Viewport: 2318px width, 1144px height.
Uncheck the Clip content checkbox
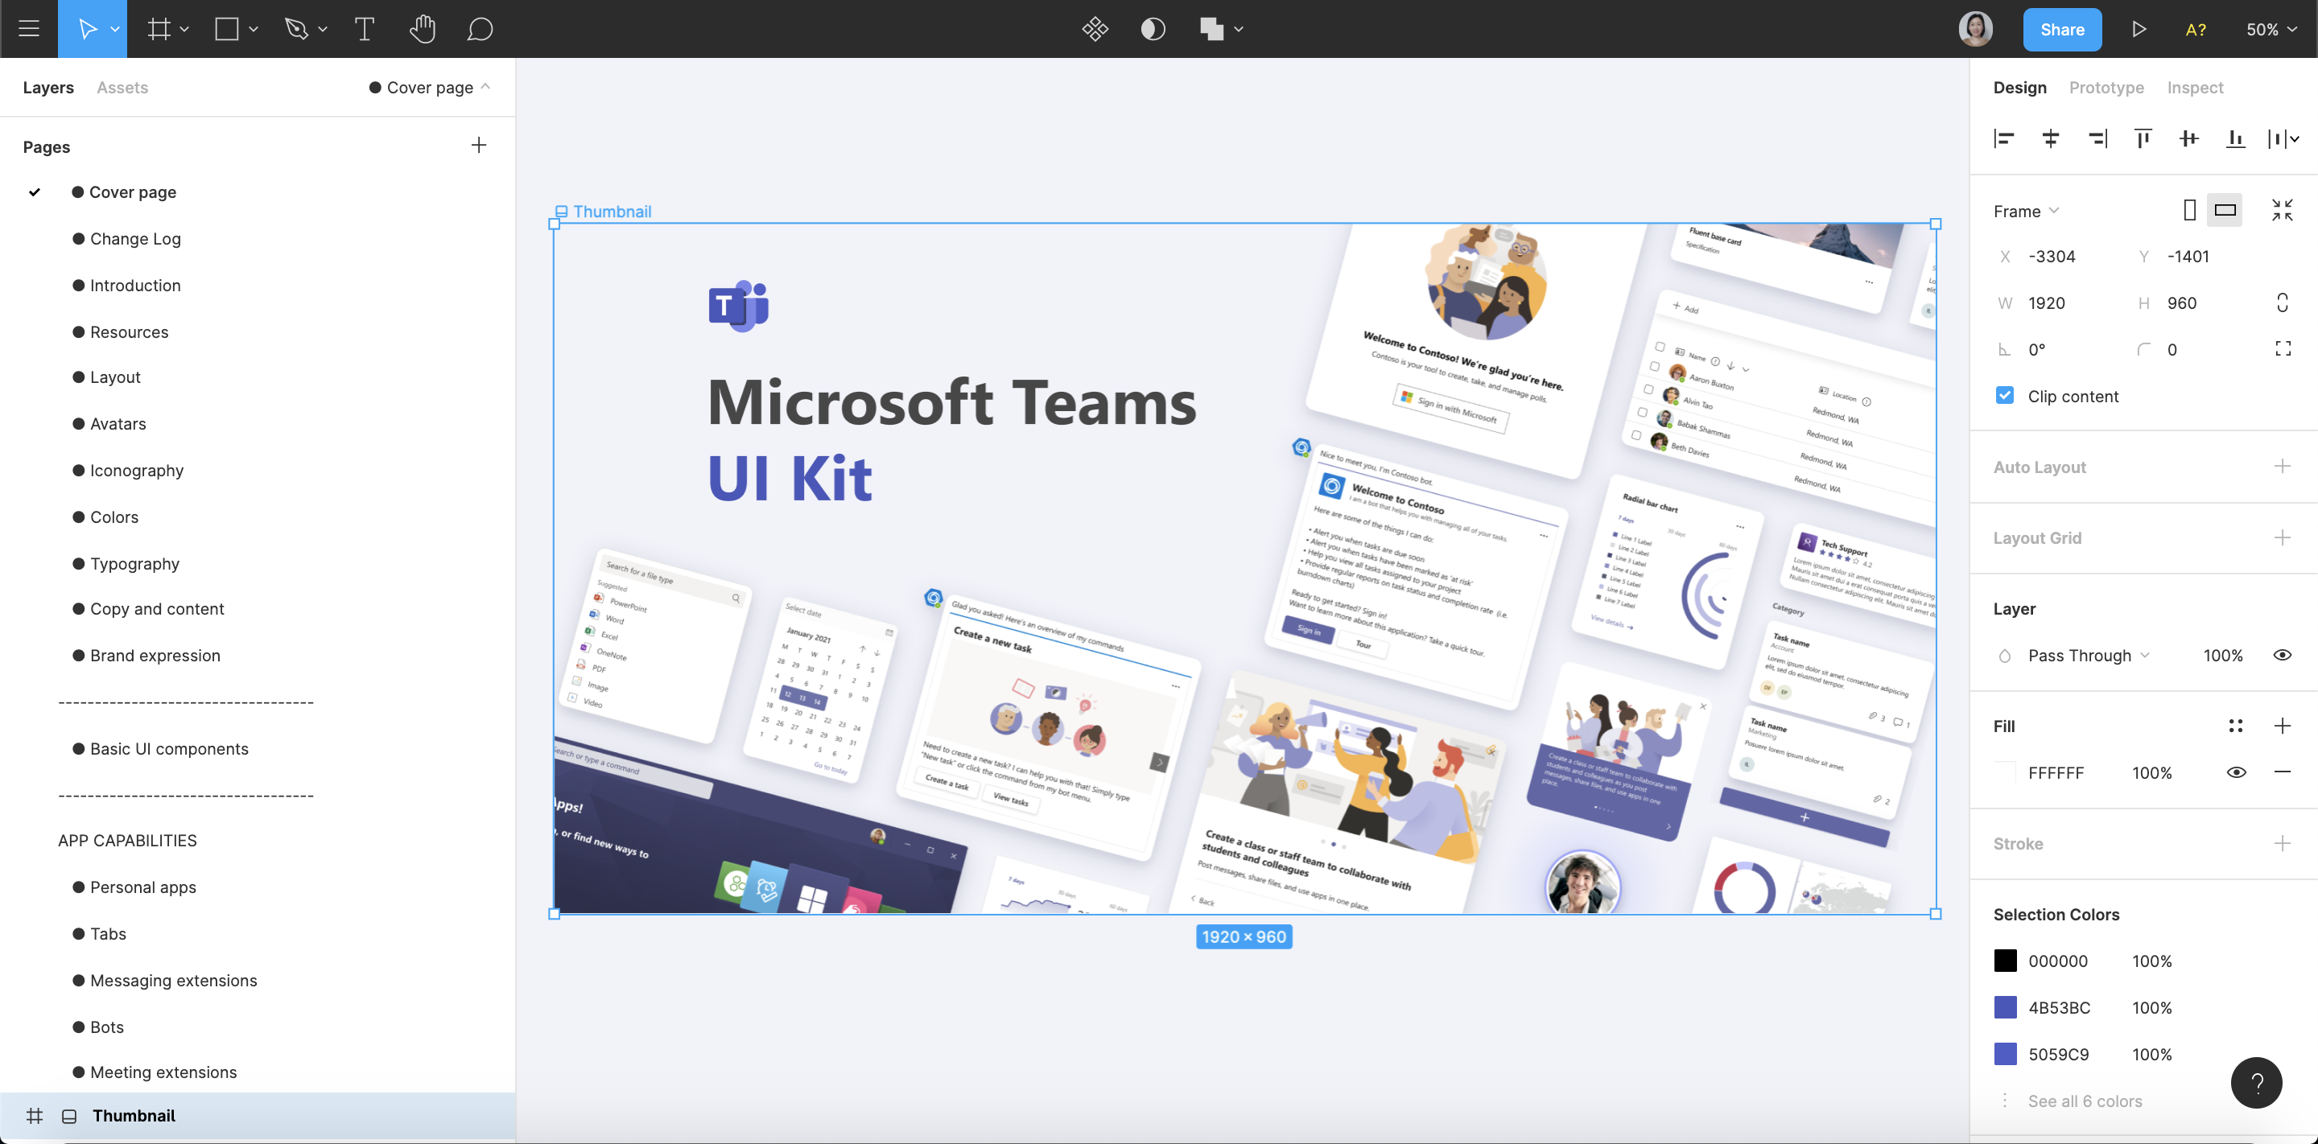2004,396
